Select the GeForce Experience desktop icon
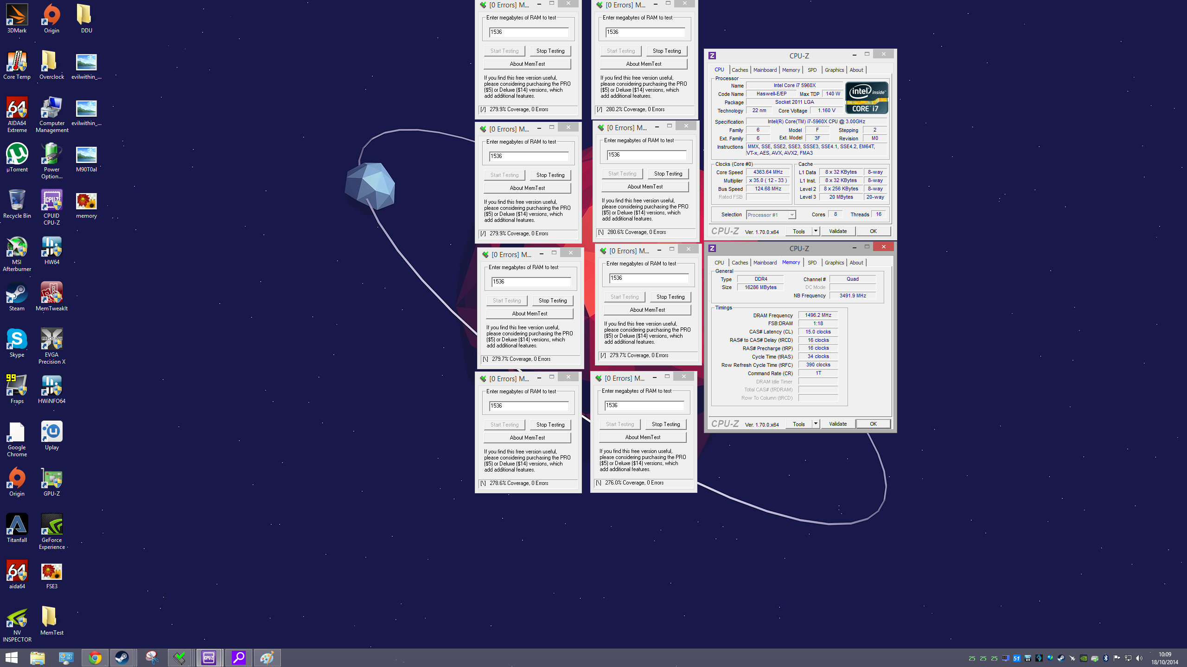 (x=51, y=531)
